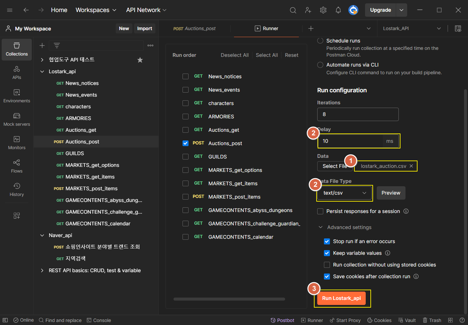Show info for Keep variable values

tap(387, 253)
